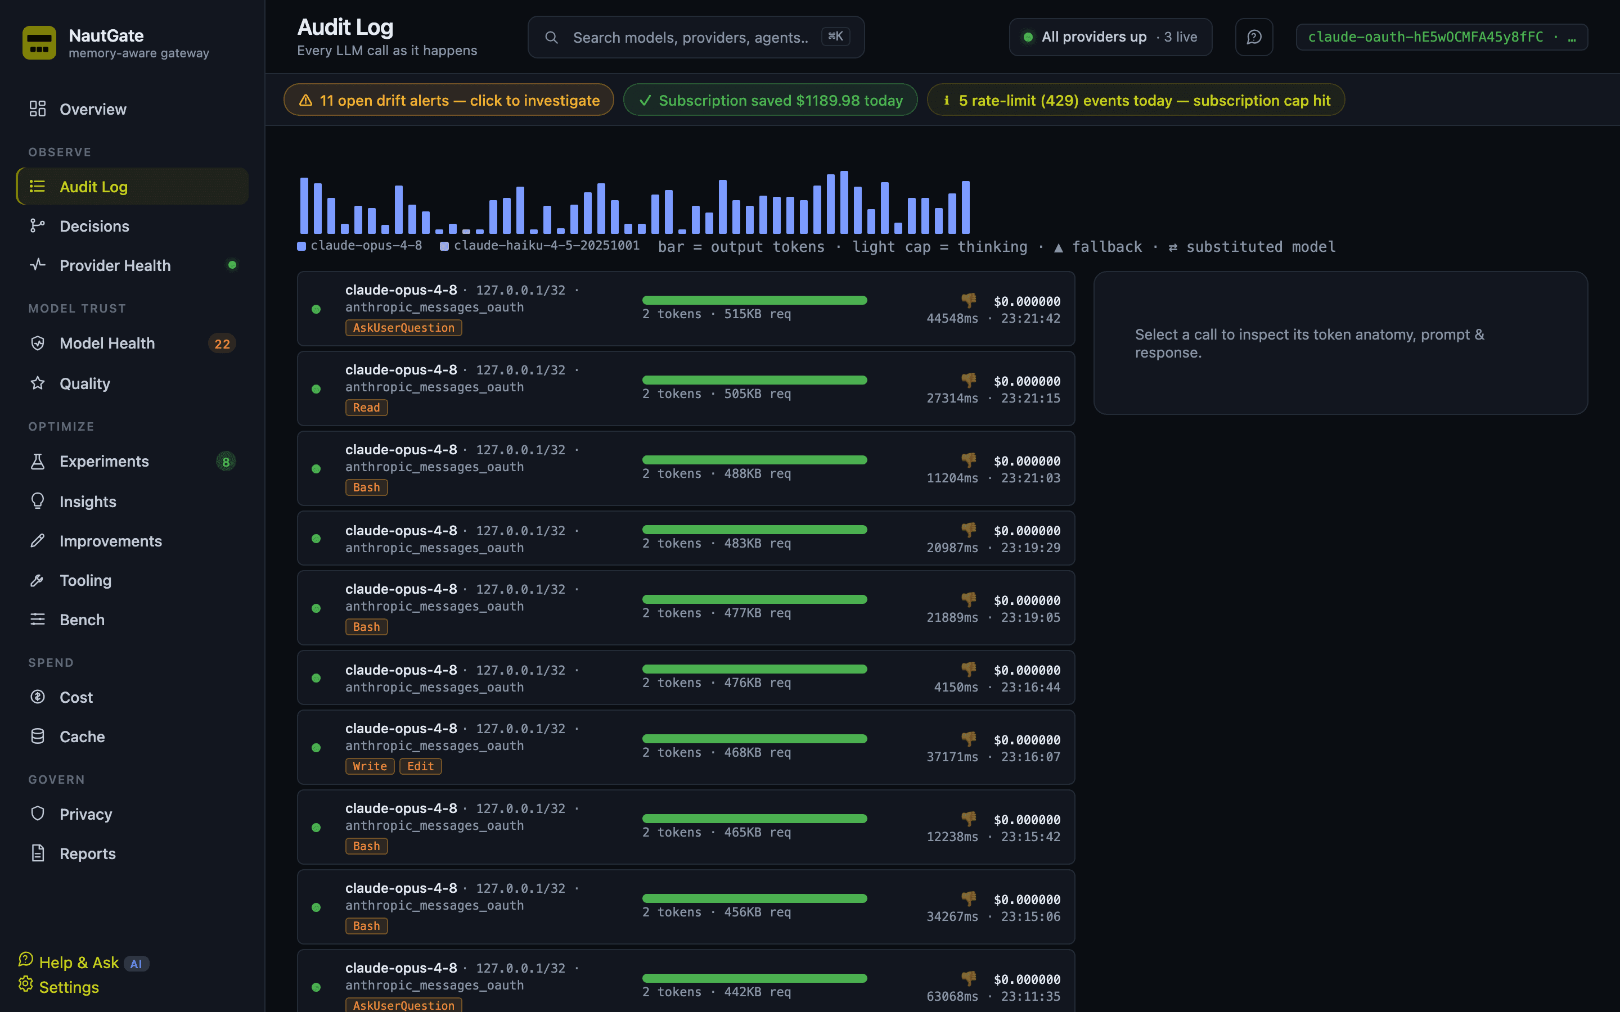Click the Experiments count badge 8

click(x=226, y=462)
